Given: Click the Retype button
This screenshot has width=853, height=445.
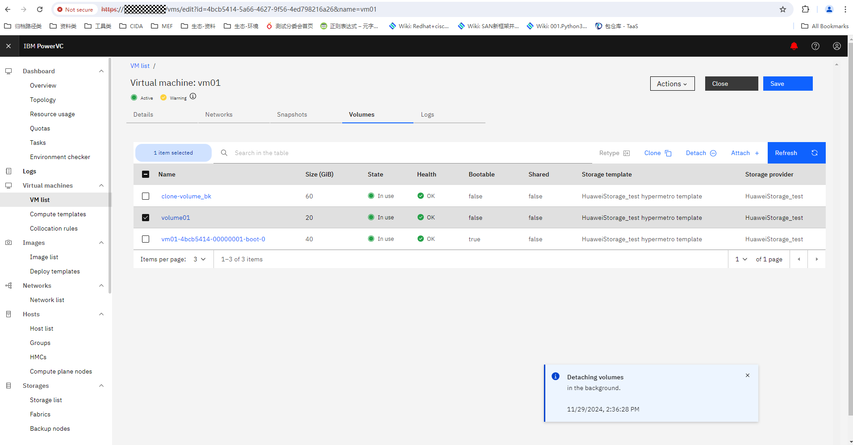Looking at the screenshot, I should [x=615, y=153].
